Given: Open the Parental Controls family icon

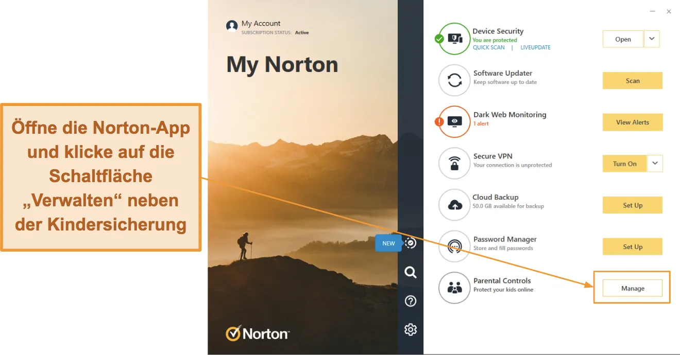Looking at the screenshot, I should pyautogui.click(x=454, y=288).
